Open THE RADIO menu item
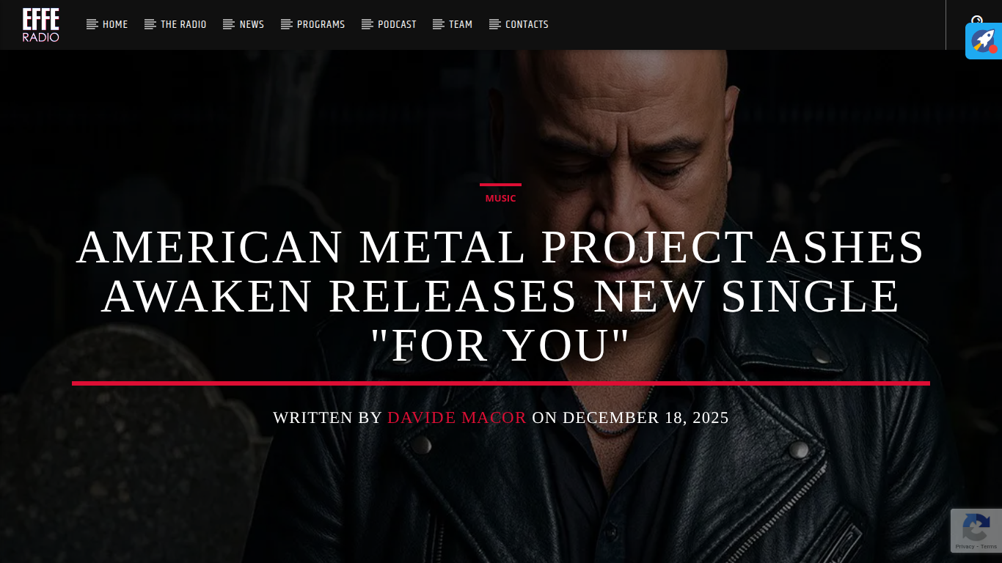The image size is (1002, 563). coord(183,24)
